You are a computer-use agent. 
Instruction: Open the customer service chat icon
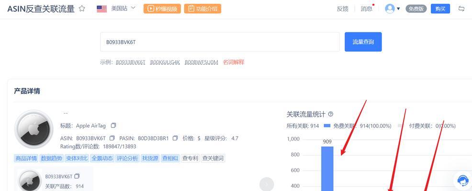pos(462,181)
